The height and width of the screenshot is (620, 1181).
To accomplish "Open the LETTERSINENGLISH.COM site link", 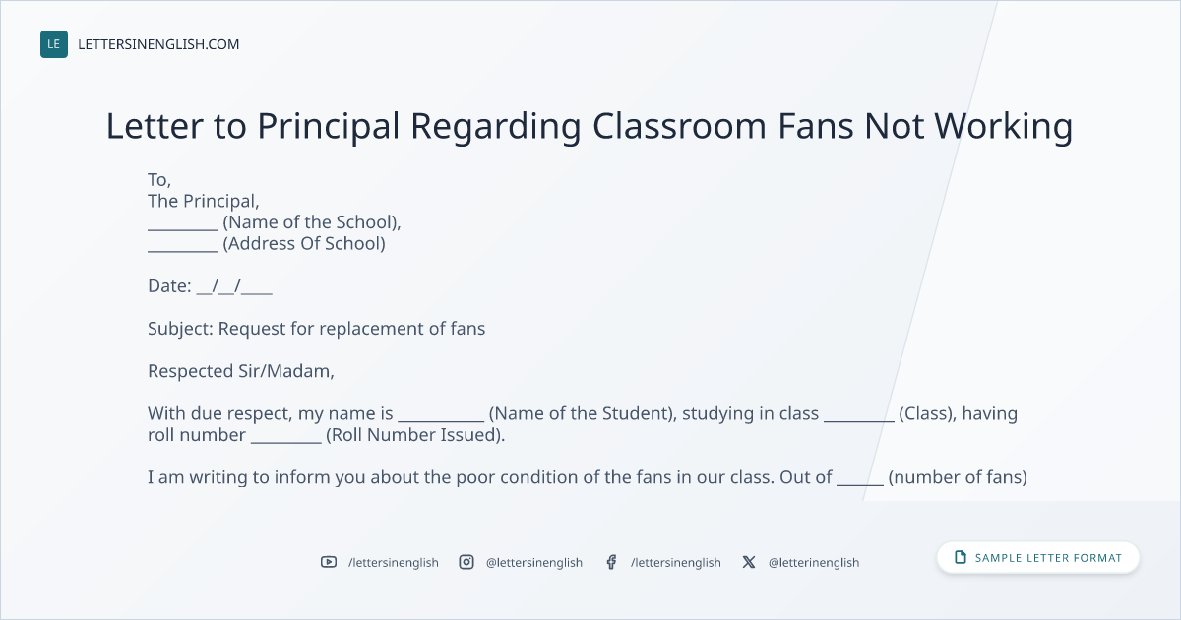I will point(158,44).
